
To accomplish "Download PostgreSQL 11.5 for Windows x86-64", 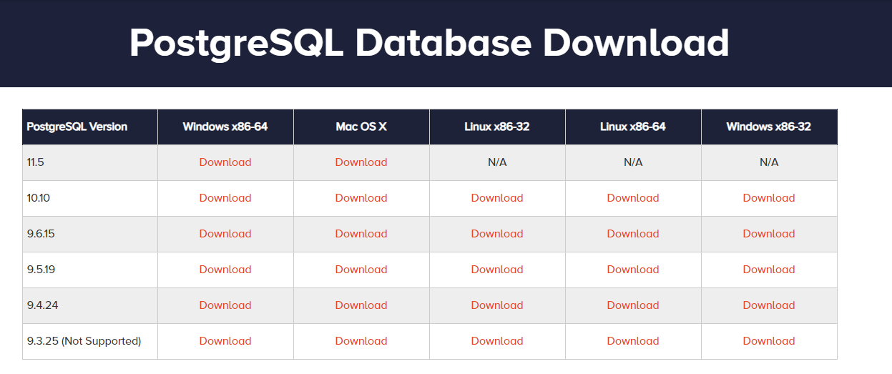I will click(x=225, y=162).
